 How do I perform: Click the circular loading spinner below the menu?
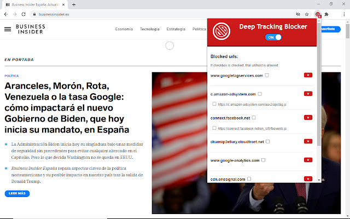point(170,45)
